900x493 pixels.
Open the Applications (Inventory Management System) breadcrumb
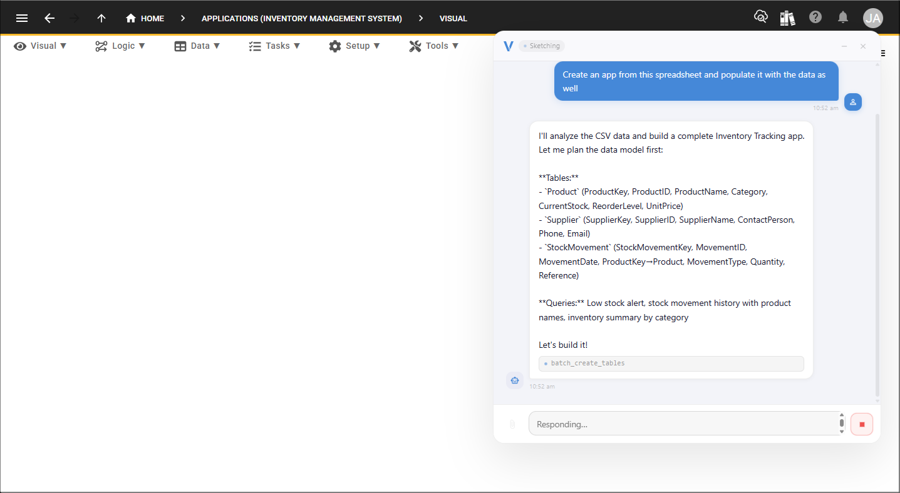click(302, 18)
